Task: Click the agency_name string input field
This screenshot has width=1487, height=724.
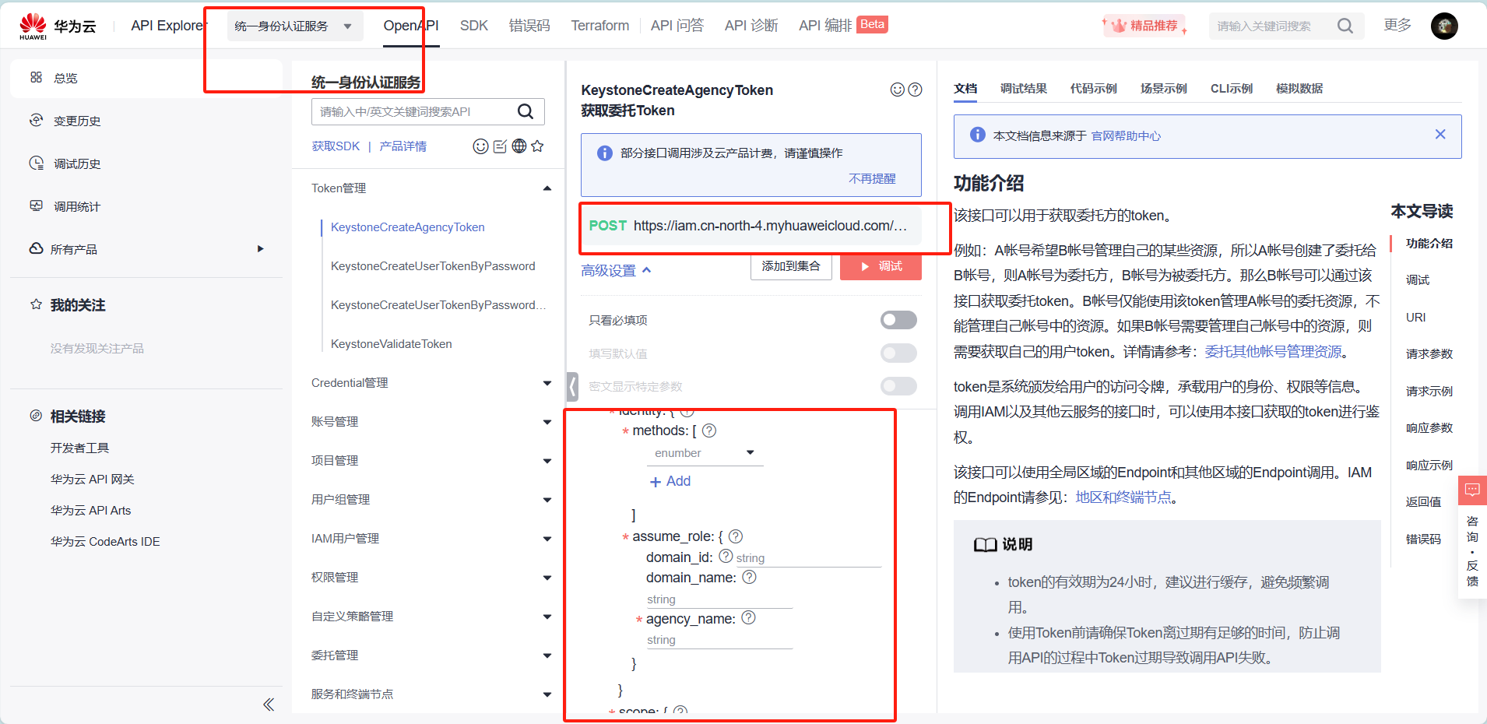Action: 719,640
